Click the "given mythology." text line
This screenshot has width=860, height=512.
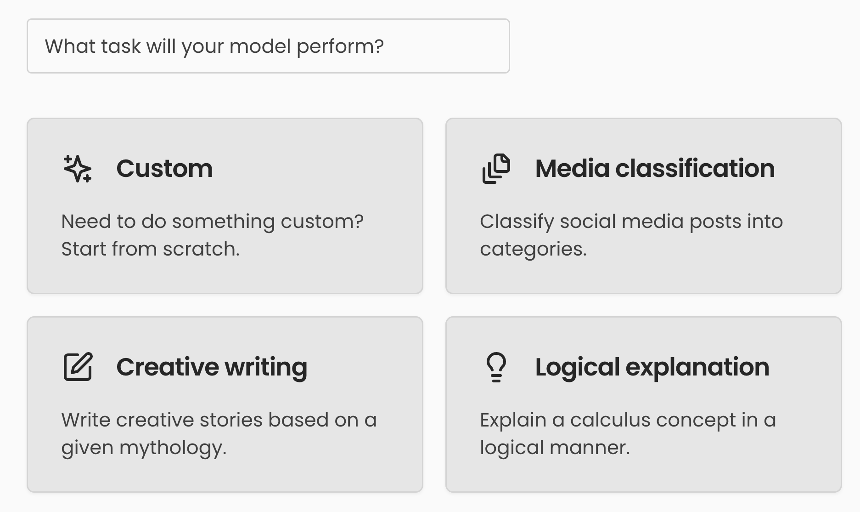tap(144, 448)
